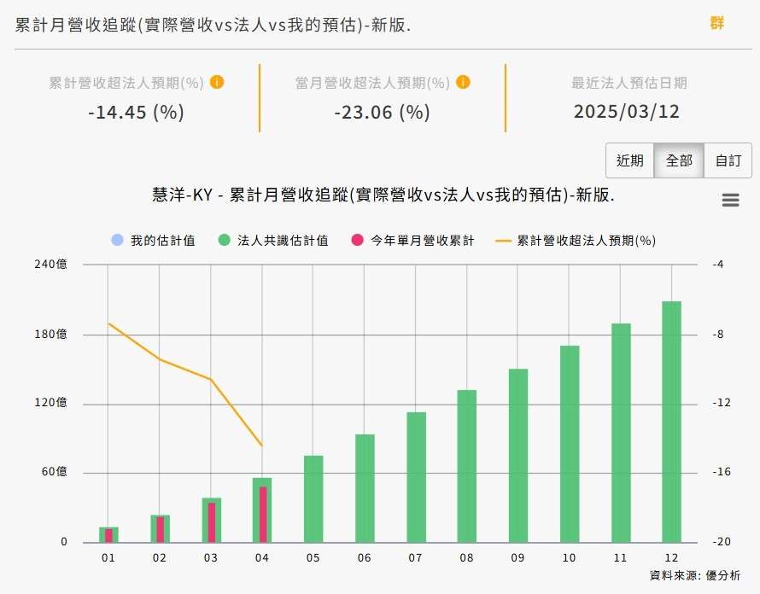Screen dimensions: 760x594
Task: Select the 近期 range tab
Action: [629, 160]
